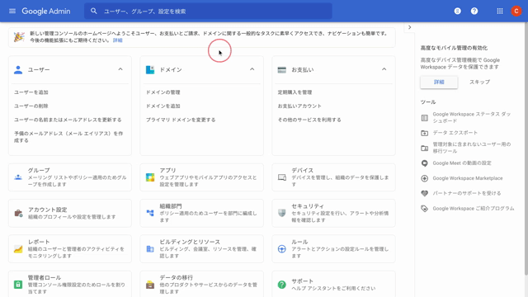Image resolution: width=528 pixels, height=297 pixels.
Task: Click the partner support heart icon
Action: pyautogui.click(x=424, y=194)
